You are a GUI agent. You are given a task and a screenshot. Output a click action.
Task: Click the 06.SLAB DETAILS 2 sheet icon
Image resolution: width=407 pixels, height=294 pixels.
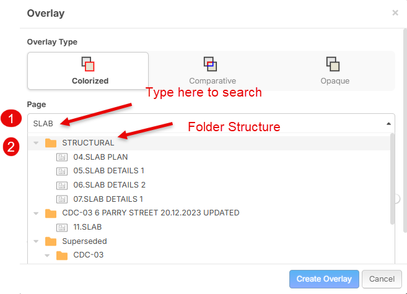pyautogui.click(x=62, y=185)
